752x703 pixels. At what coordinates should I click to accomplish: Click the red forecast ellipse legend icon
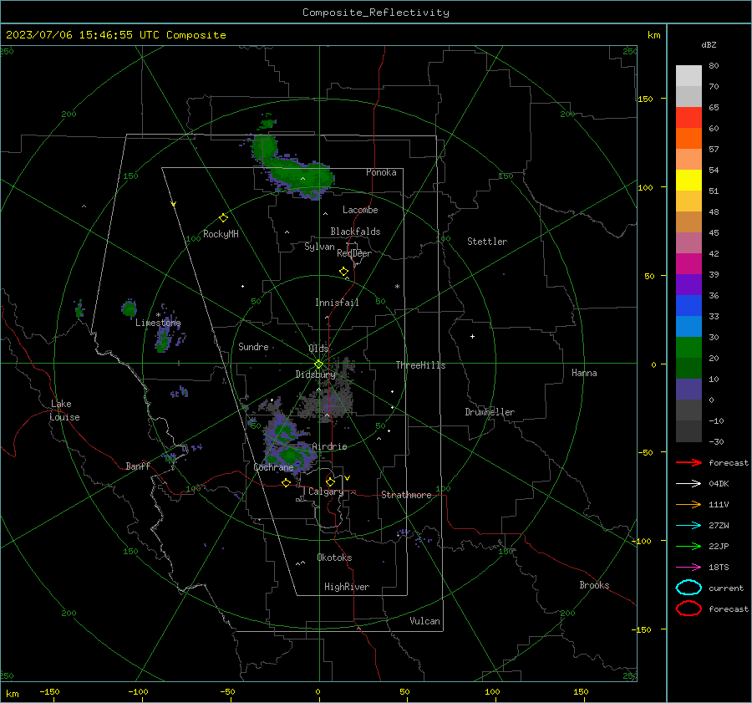click(688, 609)
